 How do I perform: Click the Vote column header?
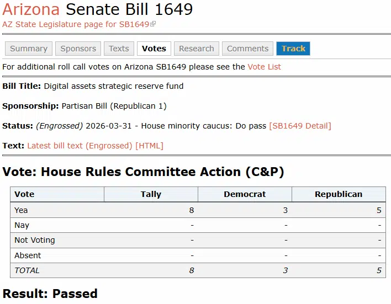pos(24,194)
